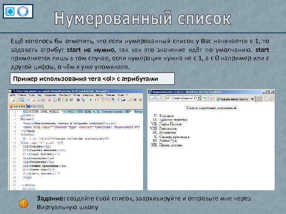The image size is (286, 214).
Task: Click Notepad++ Undo green arrow icon
Action: click(x=66, y=100)
